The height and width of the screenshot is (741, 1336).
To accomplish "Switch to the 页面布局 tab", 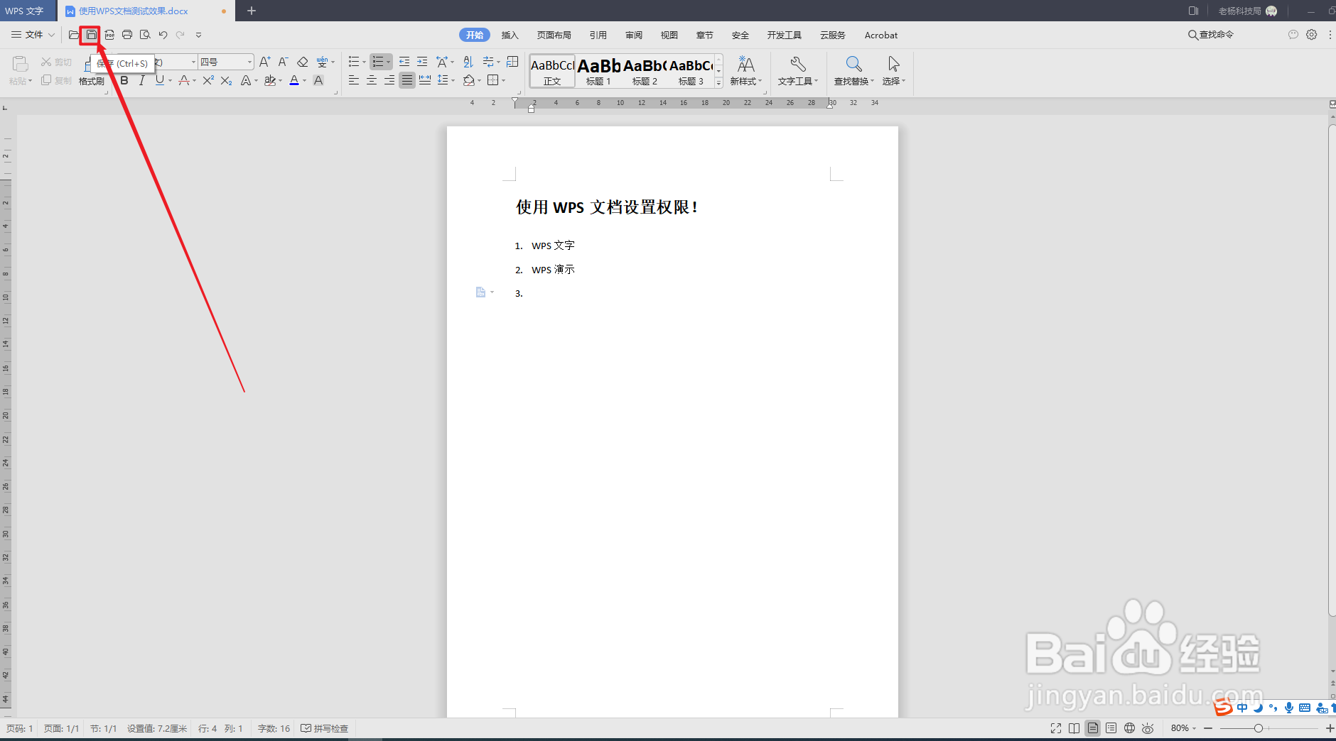I will click(x=554, y=35).
